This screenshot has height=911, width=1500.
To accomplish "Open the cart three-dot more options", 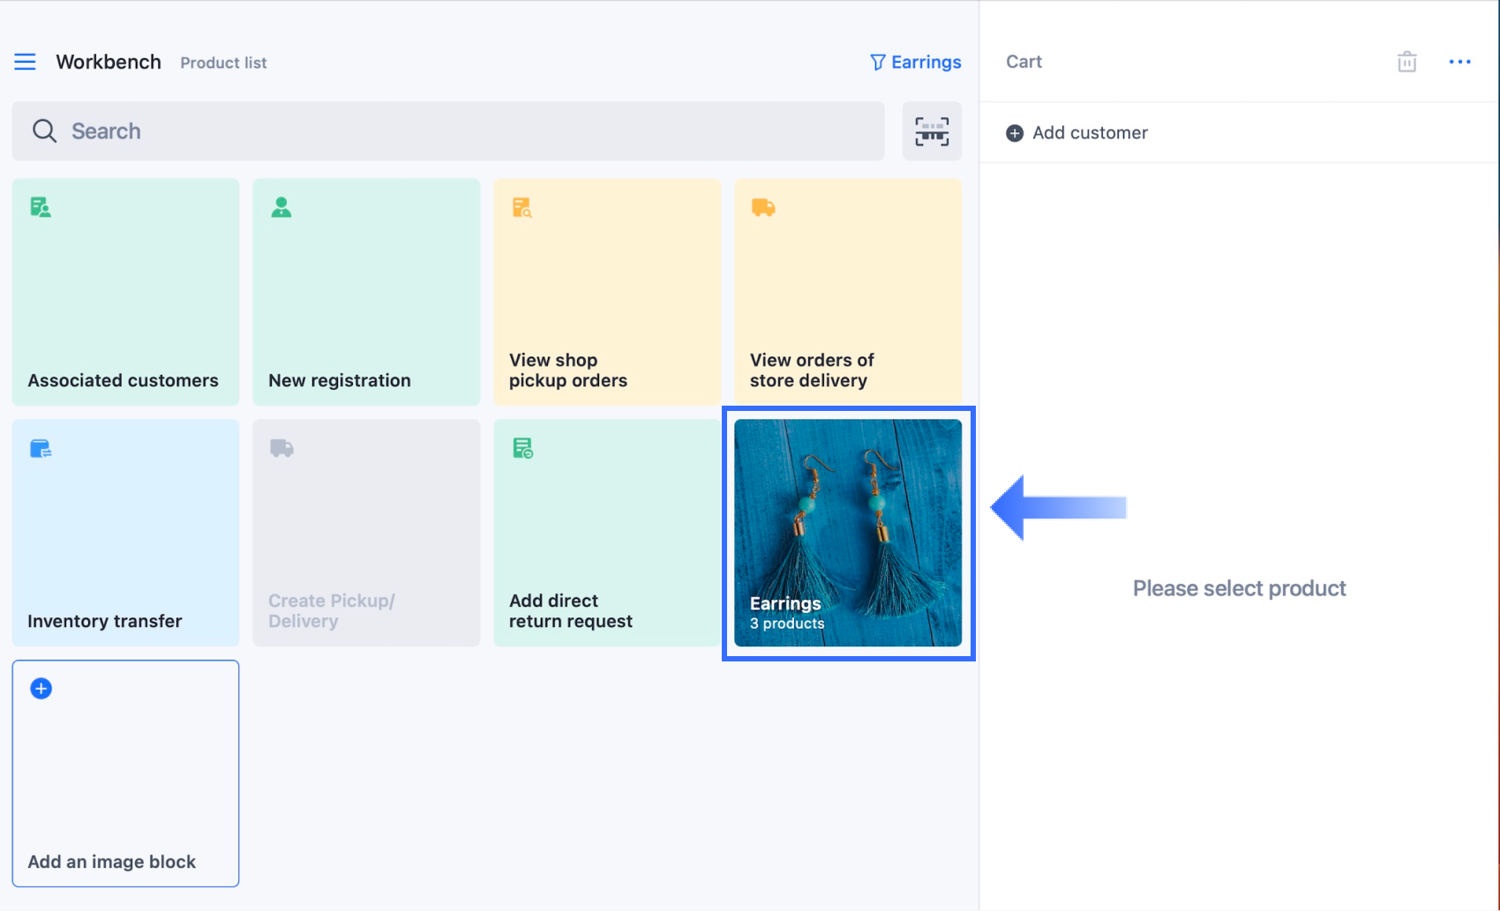I will [1459, 62].
